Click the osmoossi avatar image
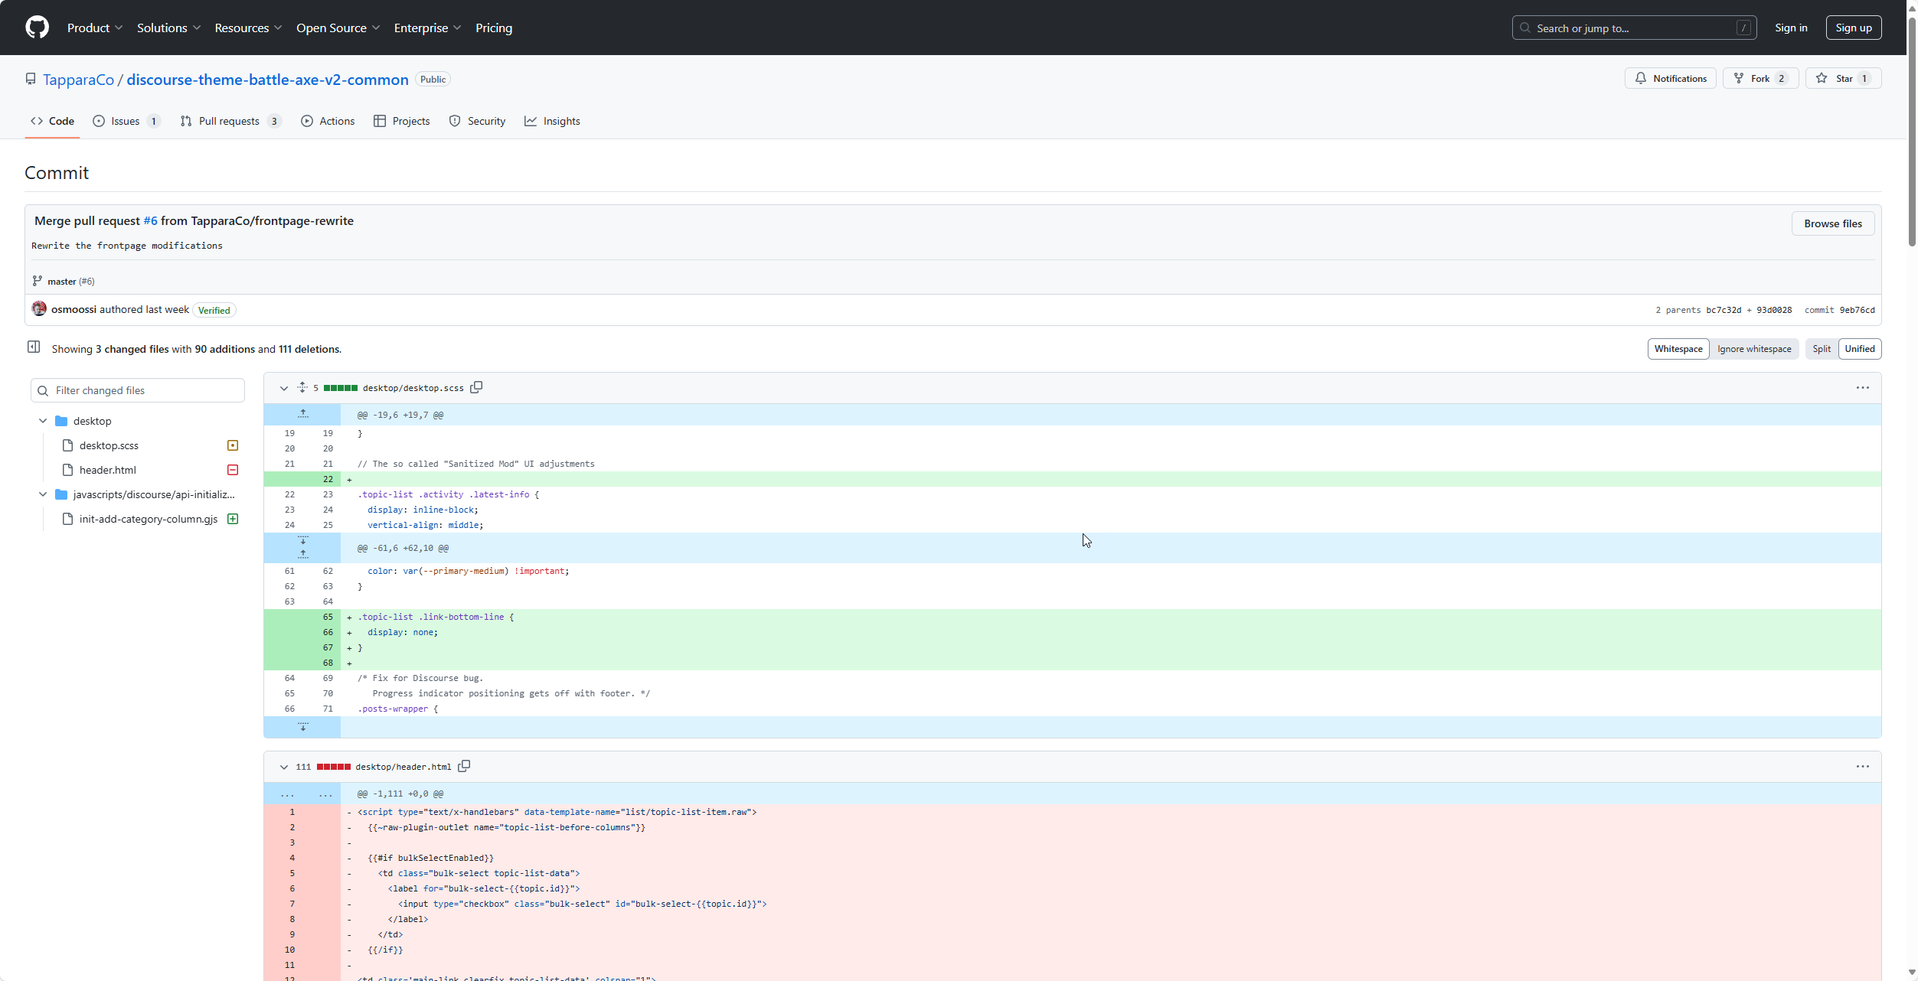 [39, 309]
